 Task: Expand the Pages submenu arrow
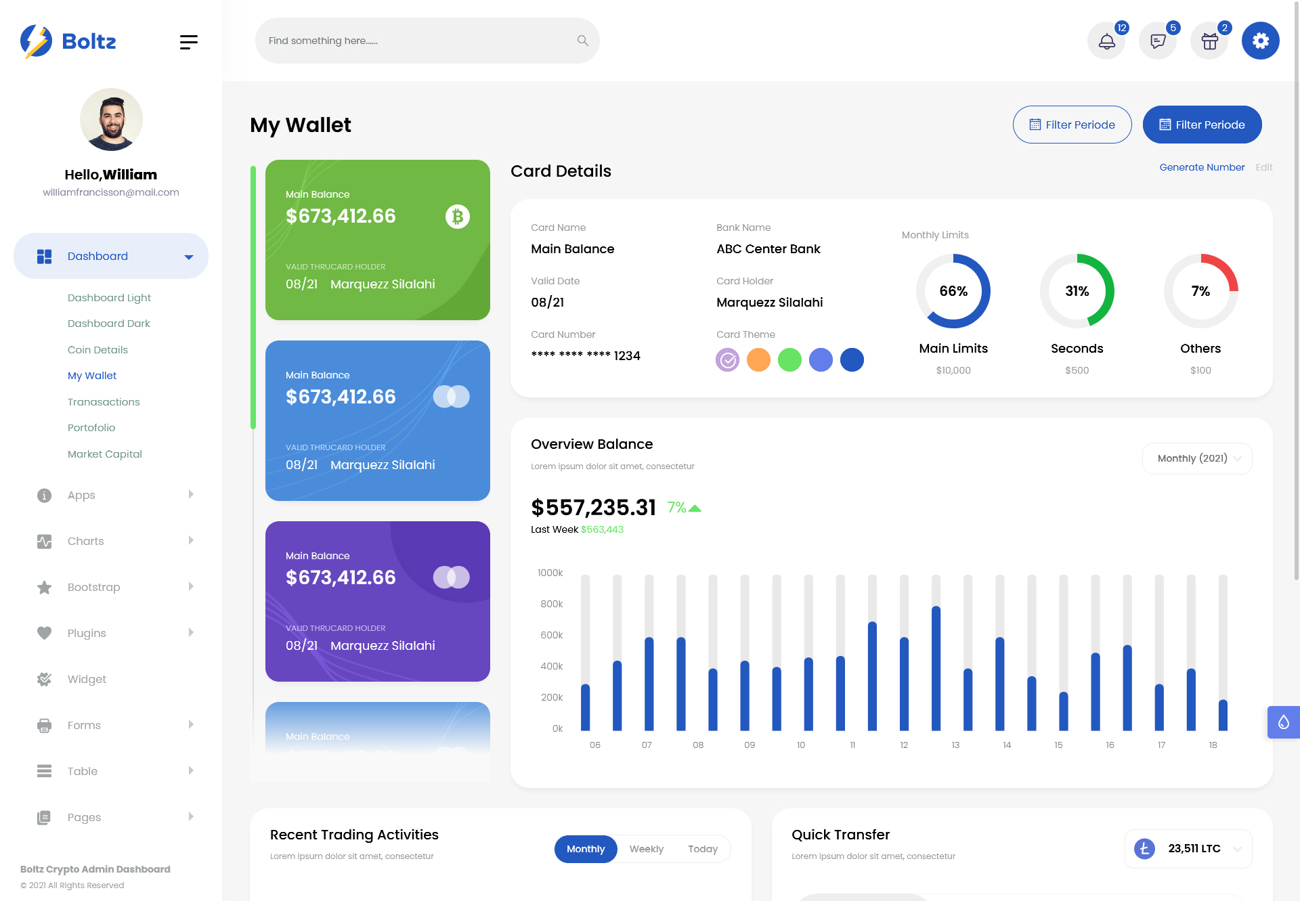(x=191, y=817)
